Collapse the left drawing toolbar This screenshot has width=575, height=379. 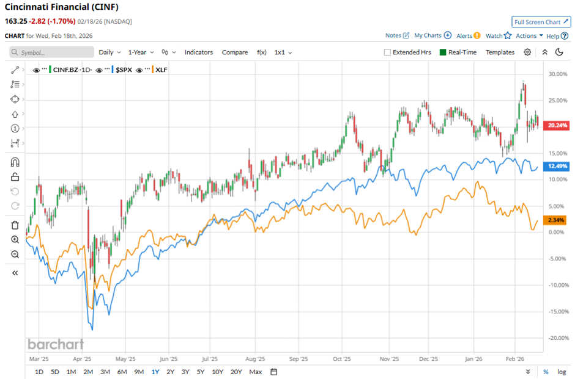tap(15, 273)
